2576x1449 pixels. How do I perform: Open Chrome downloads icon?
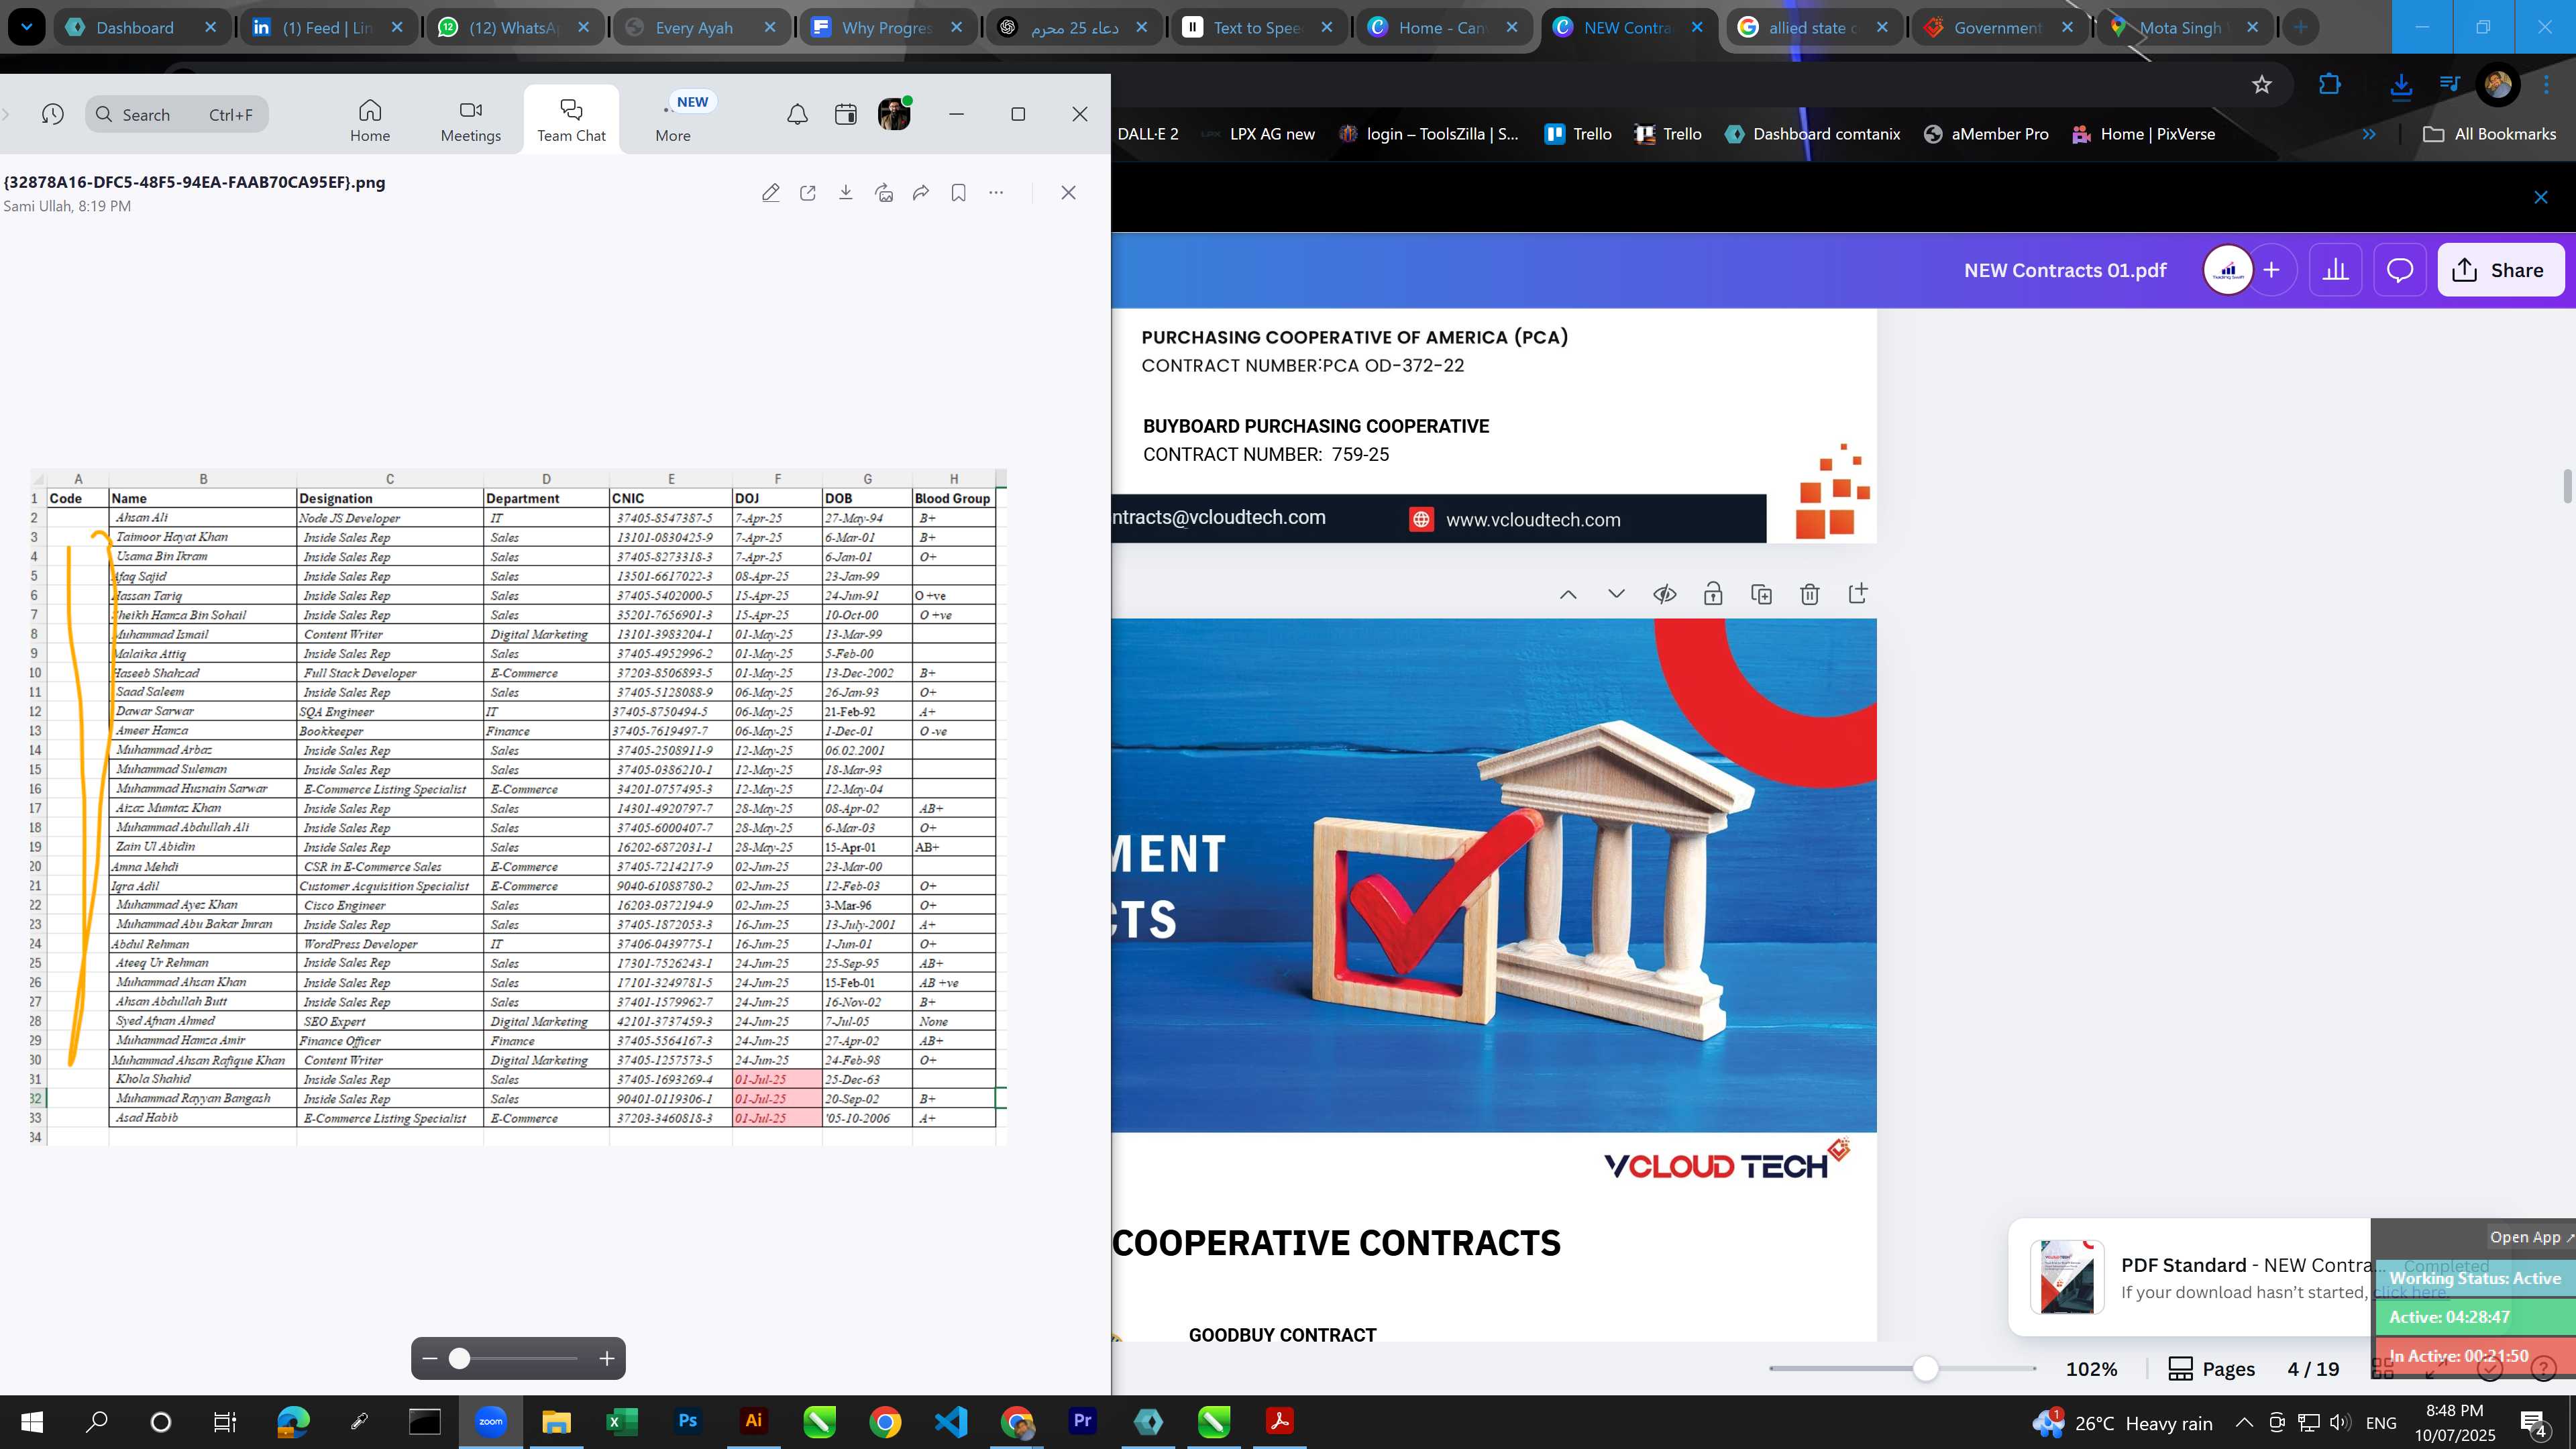point(2401,85)
